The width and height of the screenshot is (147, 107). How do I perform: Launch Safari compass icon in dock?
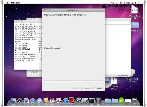33,101
